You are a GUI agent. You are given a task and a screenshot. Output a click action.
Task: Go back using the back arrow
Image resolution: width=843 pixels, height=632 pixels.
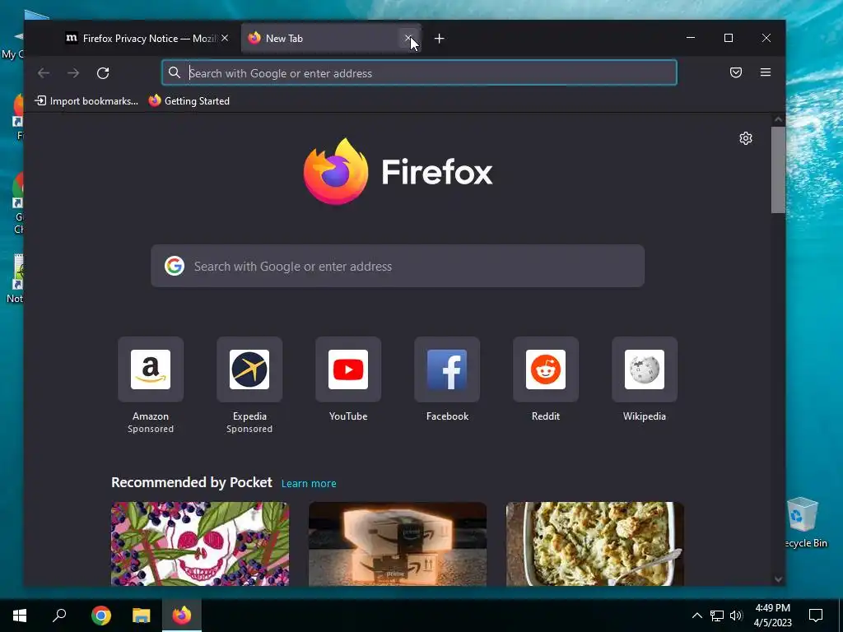(x=44, y=73)
